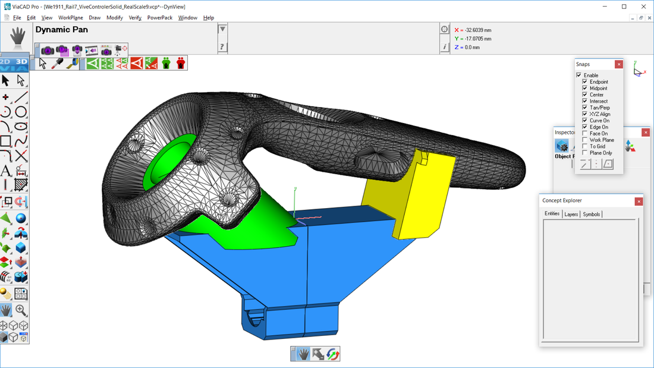This screenshot has height=368, width=654.
Task: Turn on the Face On snap
Action: coord(584,133)
